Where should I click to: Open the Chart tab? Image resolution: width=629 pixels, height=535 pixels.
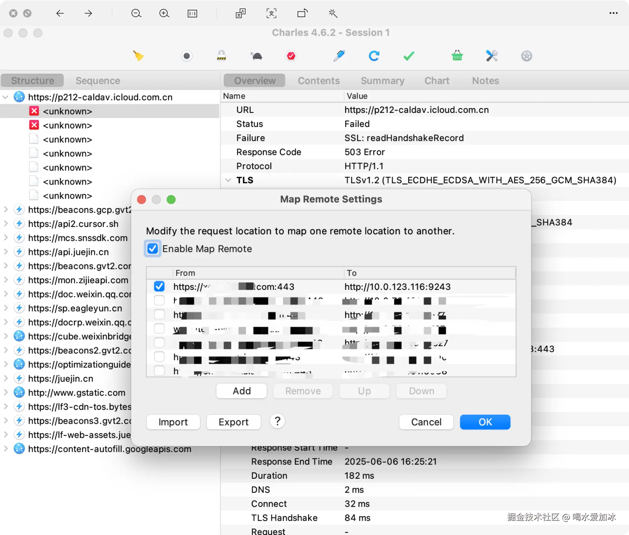click(x=437, y=80)
